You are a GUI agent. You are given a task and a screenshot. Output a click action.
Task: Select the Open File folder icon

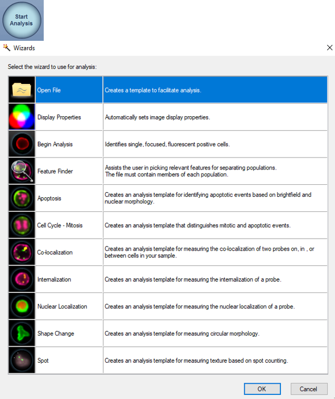pyautogui.click(x=22, y=90)
